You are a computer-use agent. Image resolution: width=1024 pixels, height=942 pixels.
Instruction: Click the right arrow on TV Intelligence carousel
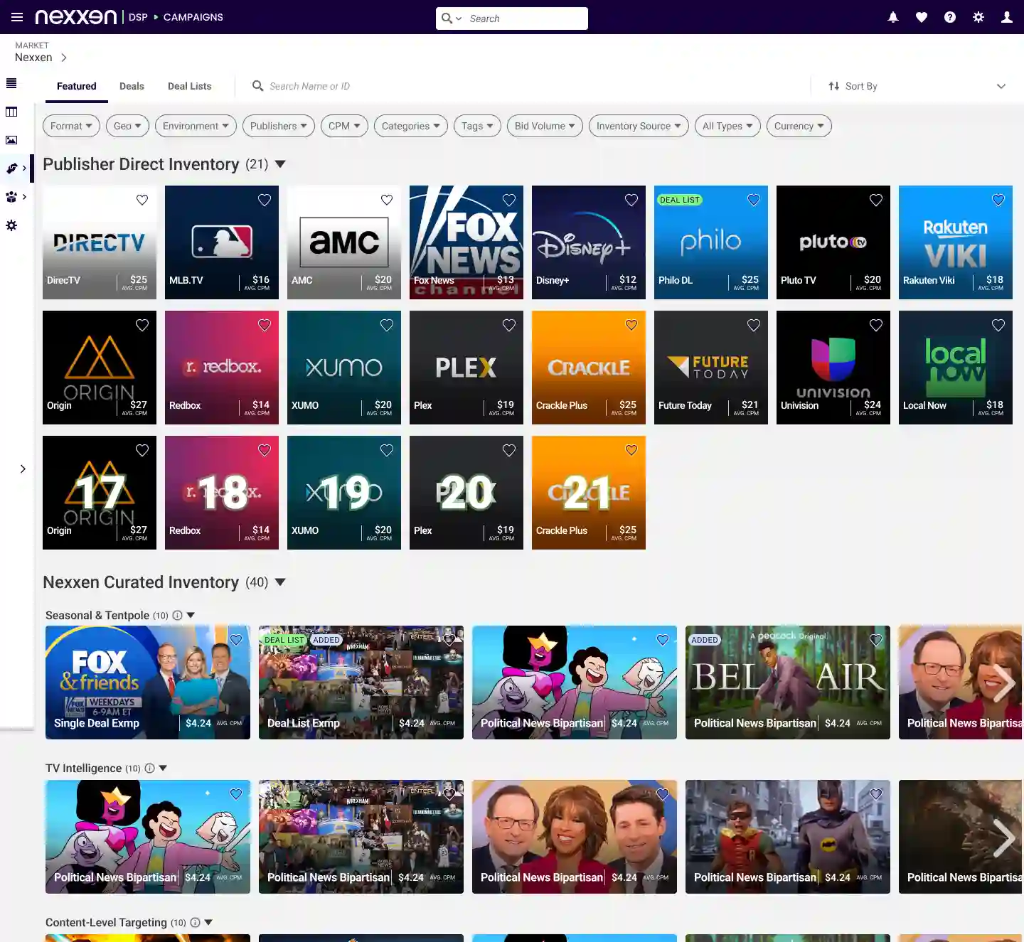[1005, 837]
